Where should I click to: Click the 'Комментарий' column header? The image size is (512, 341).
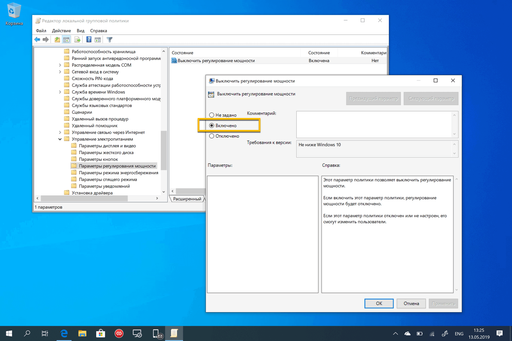coord(363,53)
